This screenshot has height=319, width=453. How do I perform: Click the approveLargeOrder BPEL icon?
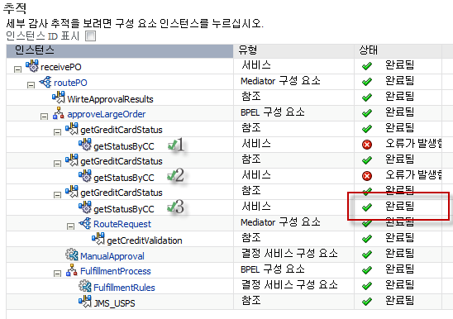coord(59,113)
